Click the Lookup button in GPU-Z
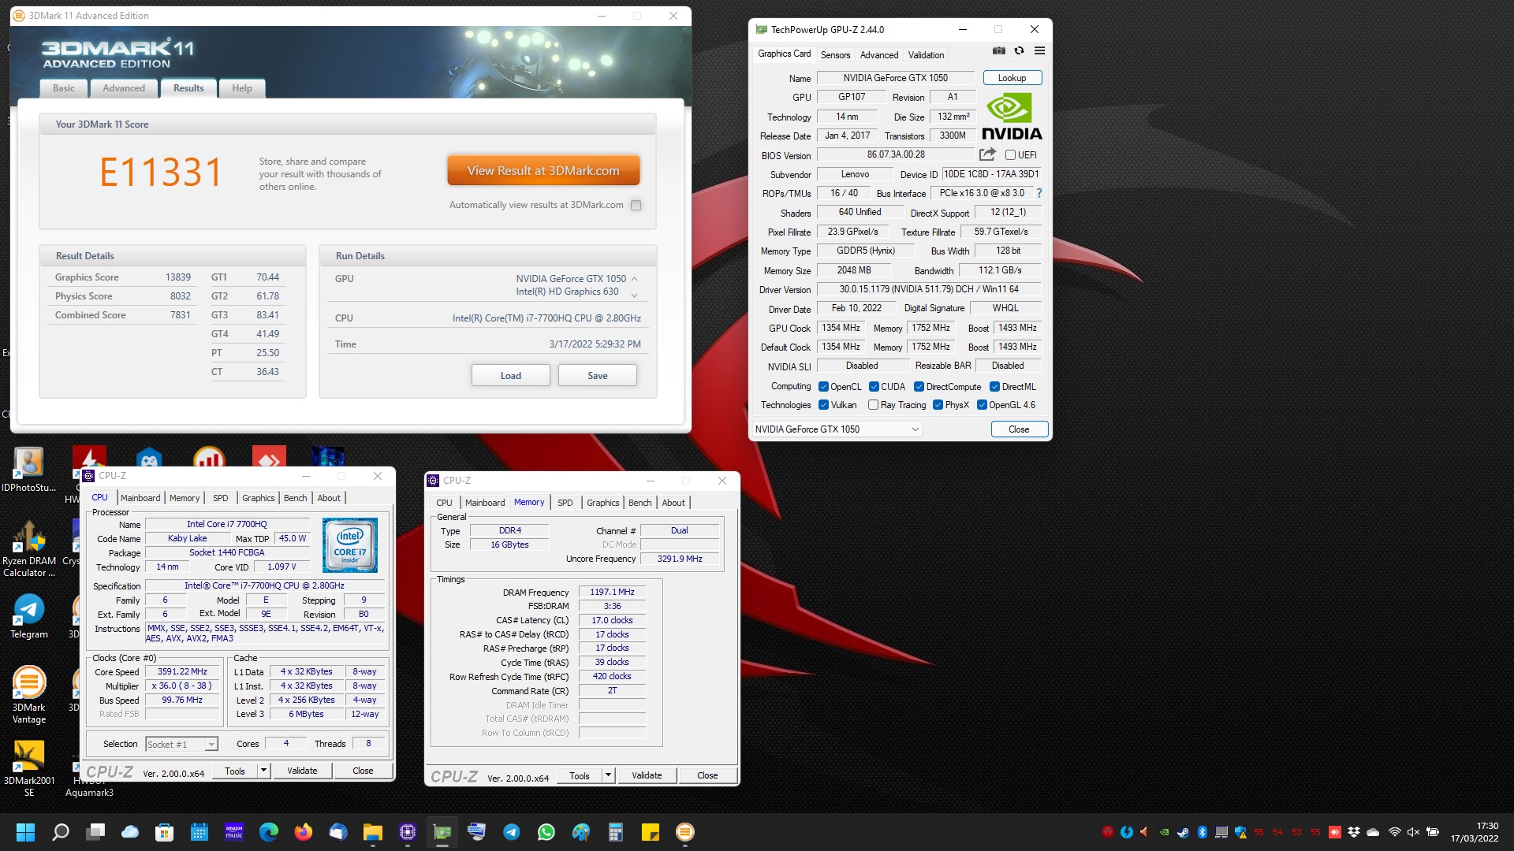The width and height of the screenshot is (1514, 851). (1012, 78)
